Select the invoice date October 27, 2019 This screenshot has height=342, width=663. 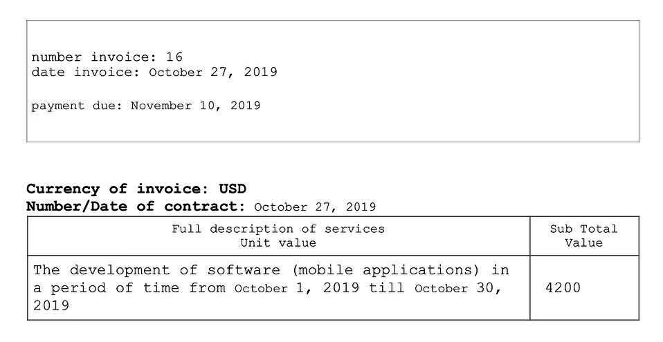click(213, 72)
